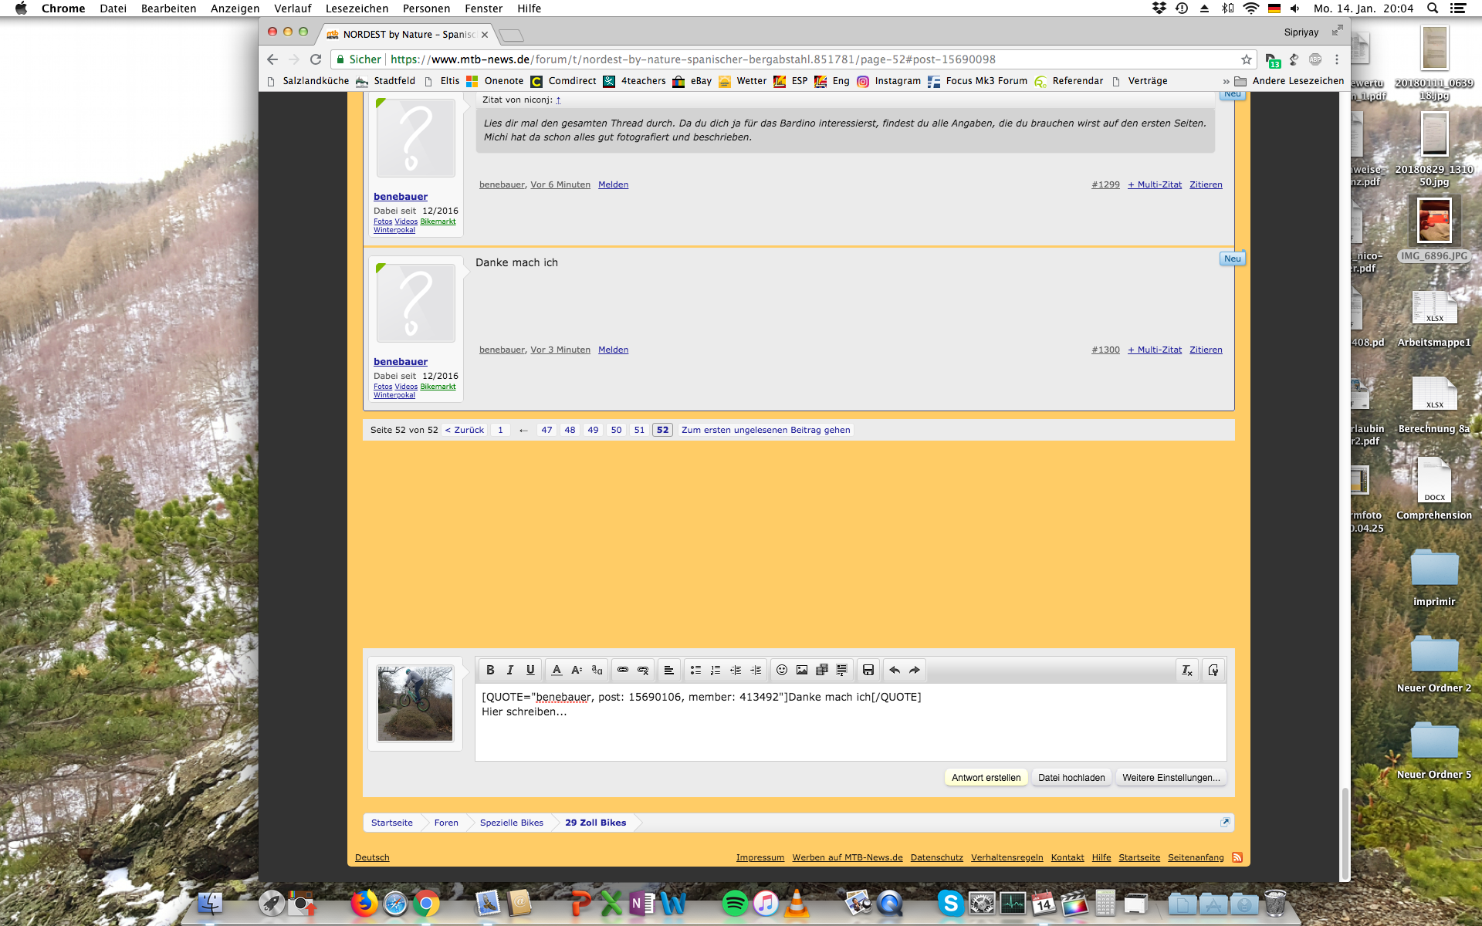
Task: Insert a link with the link icon
Action: coord(623,670)
